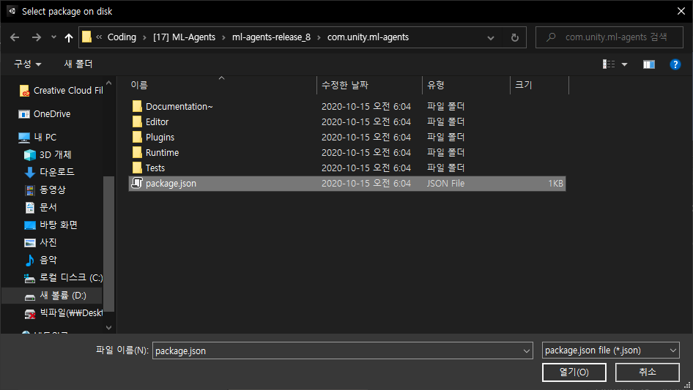Screen dimensions: 693x390
Task: Select the Editor folder icon
Action: click(x=137, y=122)
